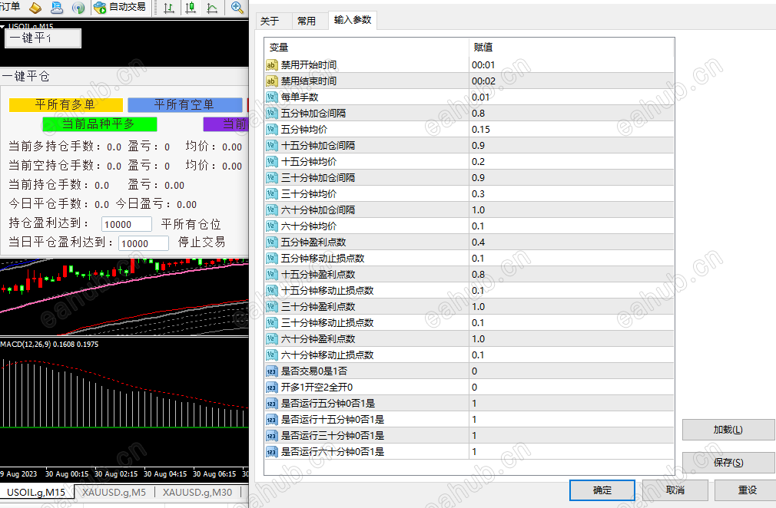
Task: Select the 六十分钟均价 variable row
Action: pos(469,226)
